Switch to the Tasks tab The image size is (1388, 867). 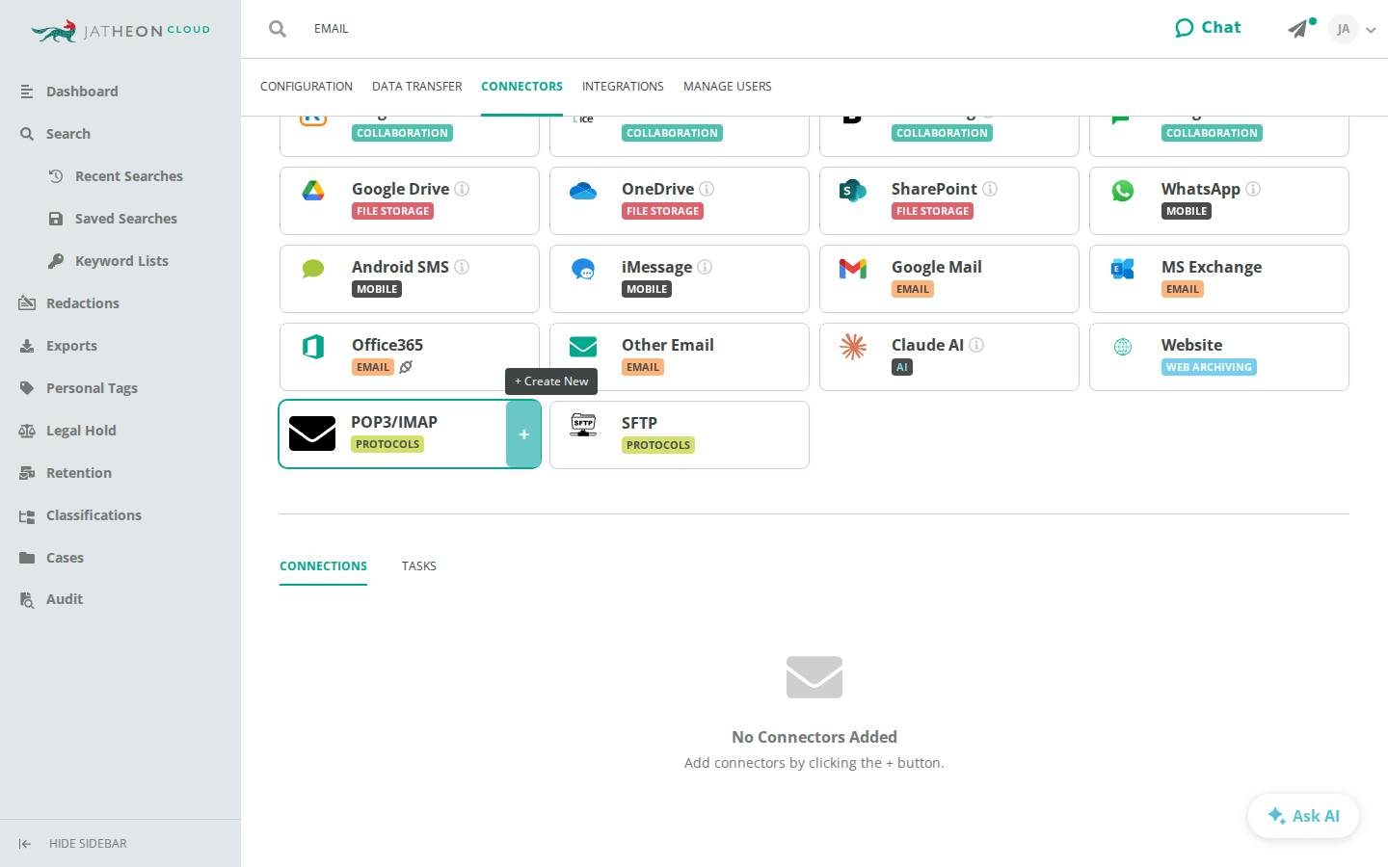point(419,566)
